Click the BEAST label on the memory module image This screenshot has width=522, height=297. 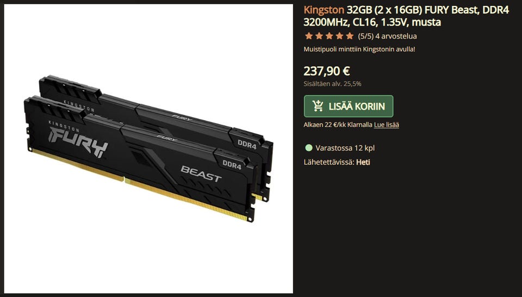pos(201,174)
